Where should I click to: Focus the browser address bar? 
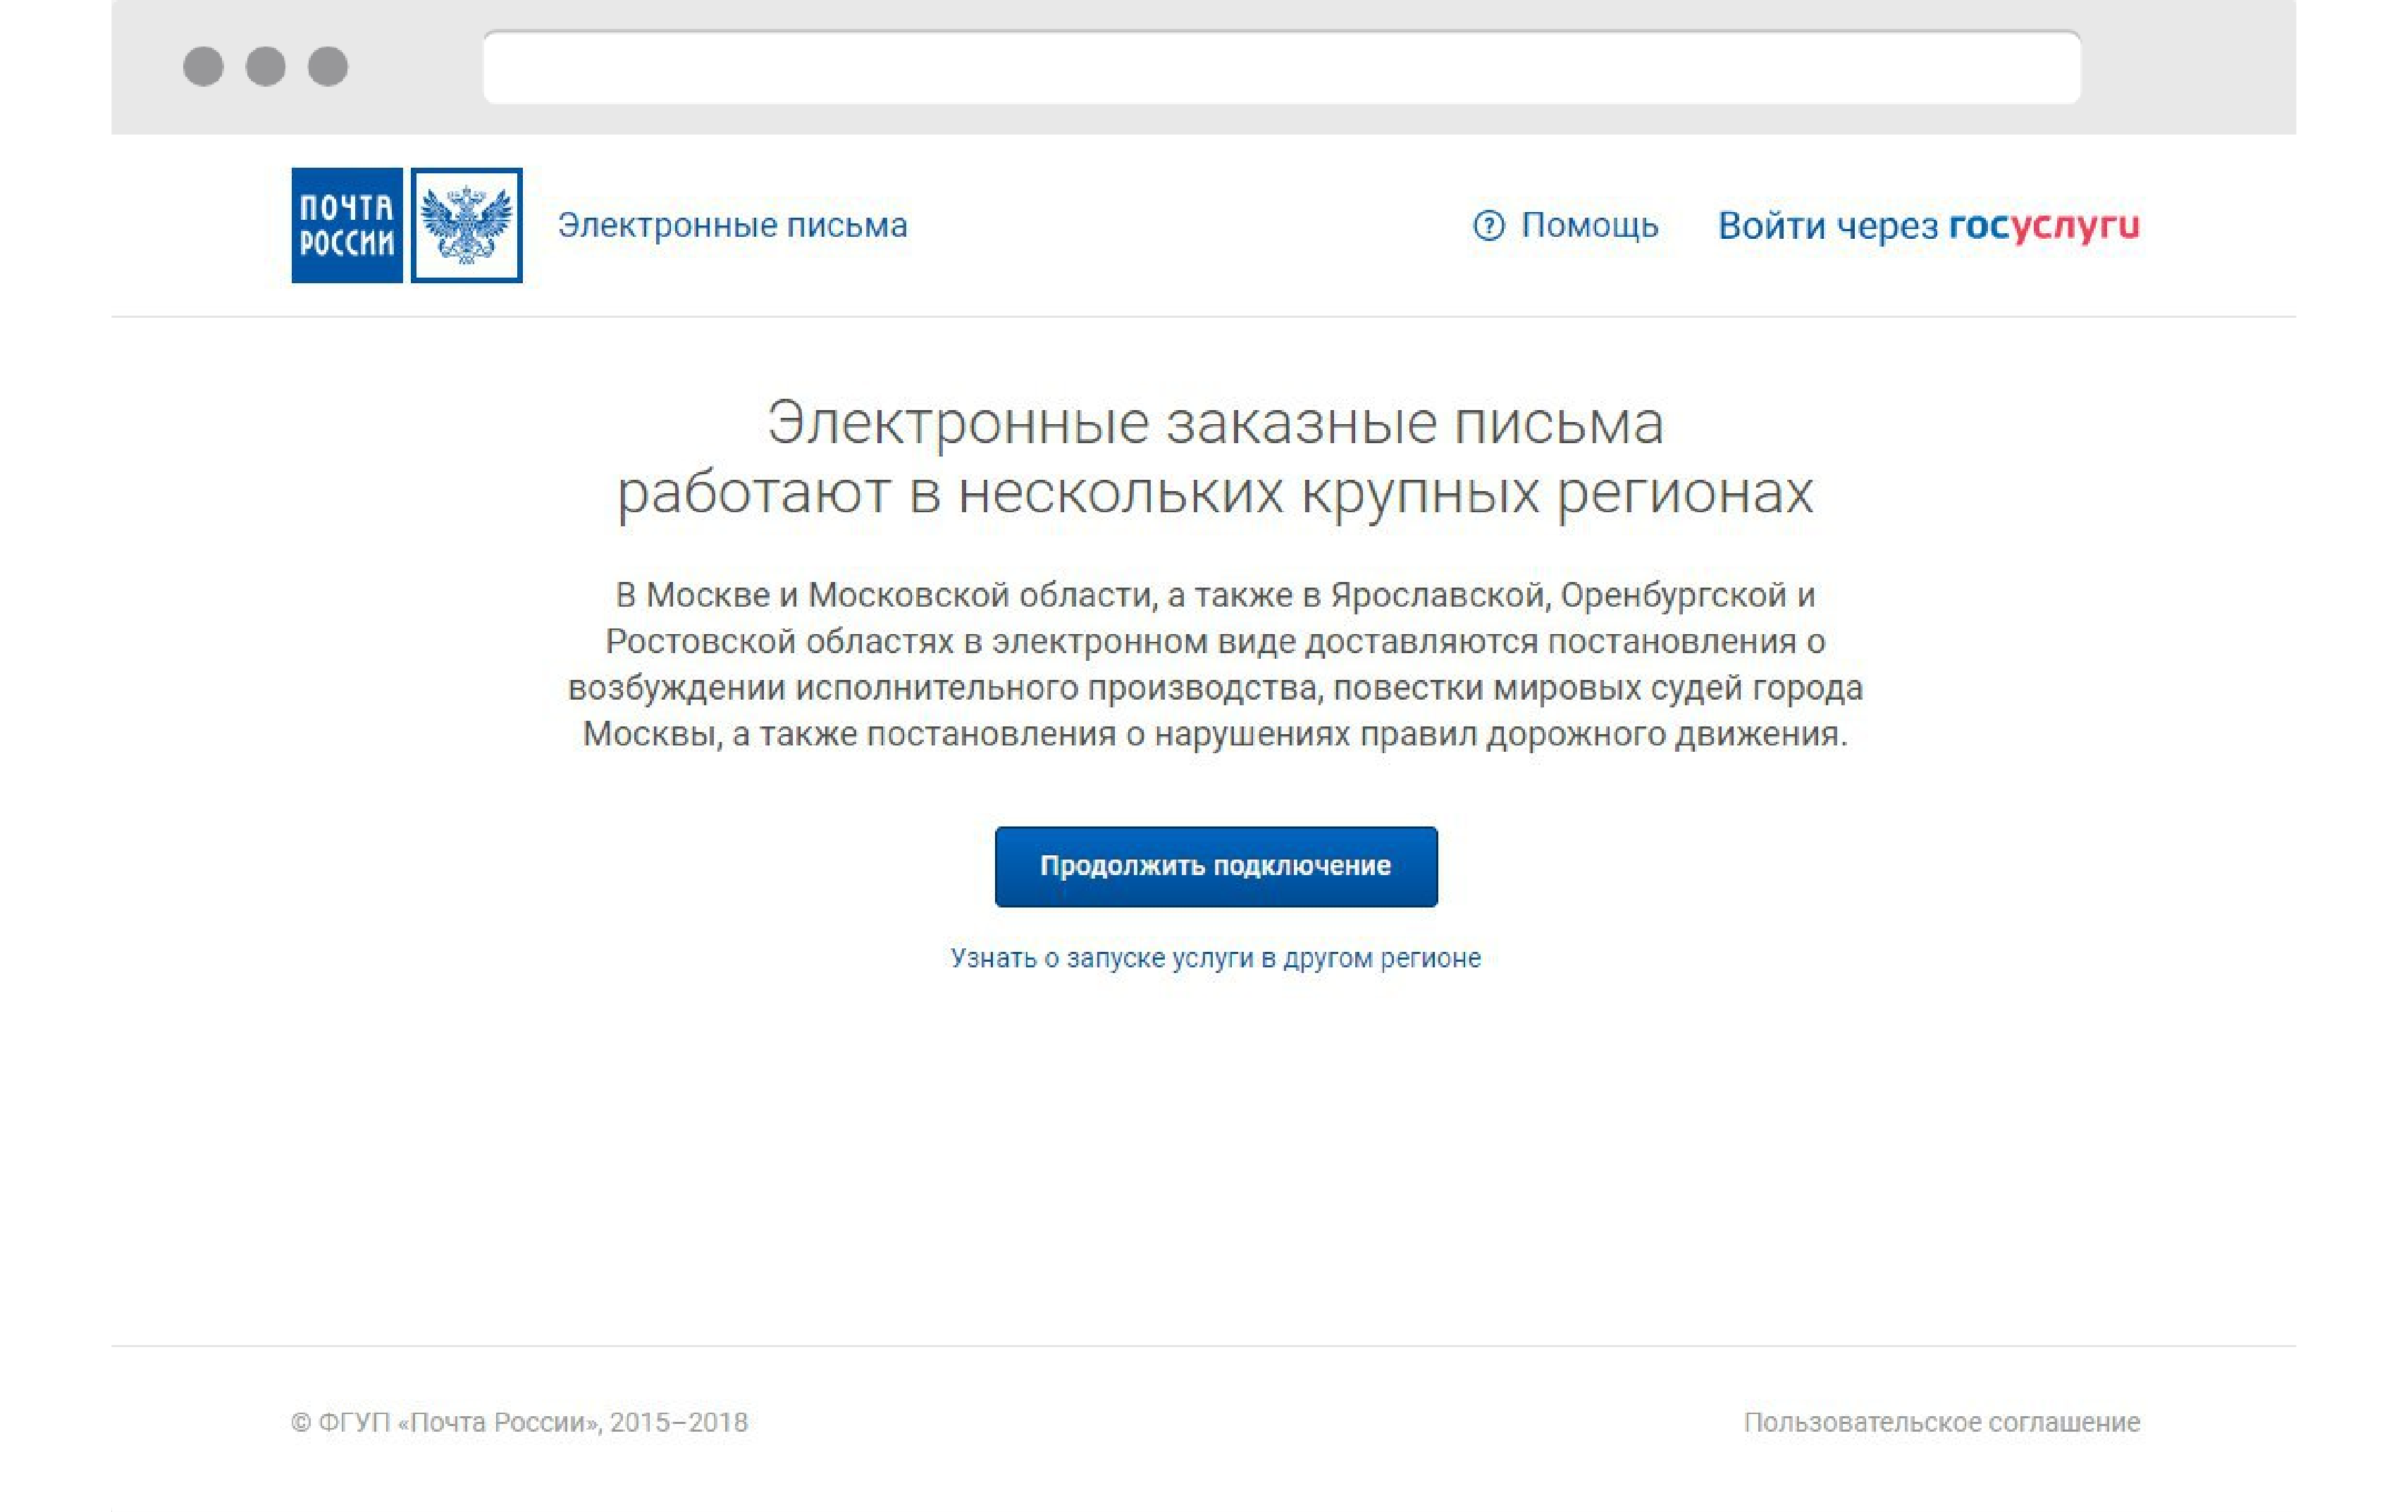pyautogui.click(x=1281, y=67)
